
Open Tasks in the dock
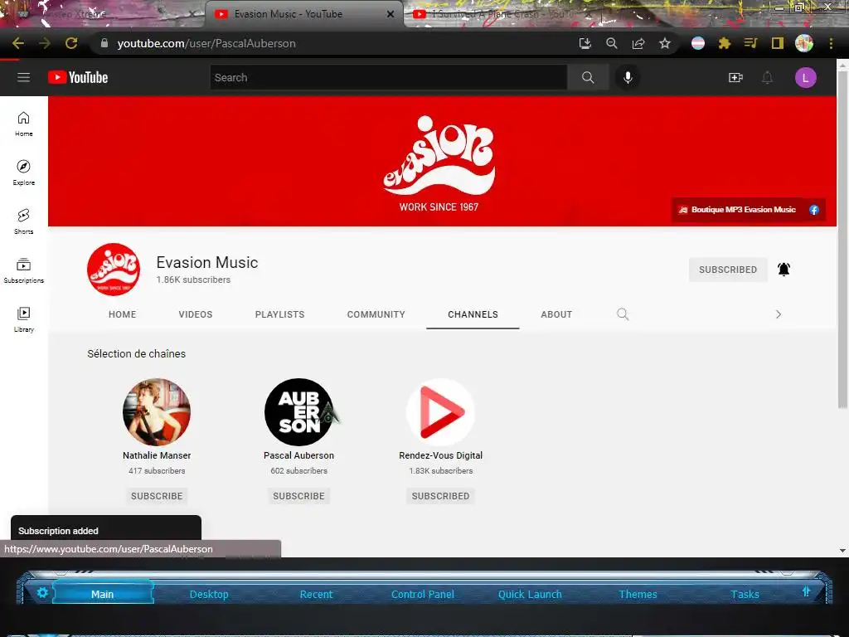coord(745,594)
